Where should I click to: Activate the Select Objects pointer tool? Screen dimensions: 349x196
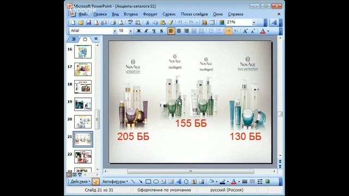(95, 181)
